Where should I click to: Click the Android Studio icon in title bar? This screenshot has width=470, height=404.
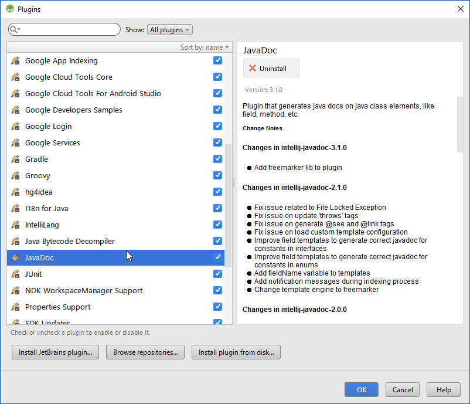10,9
